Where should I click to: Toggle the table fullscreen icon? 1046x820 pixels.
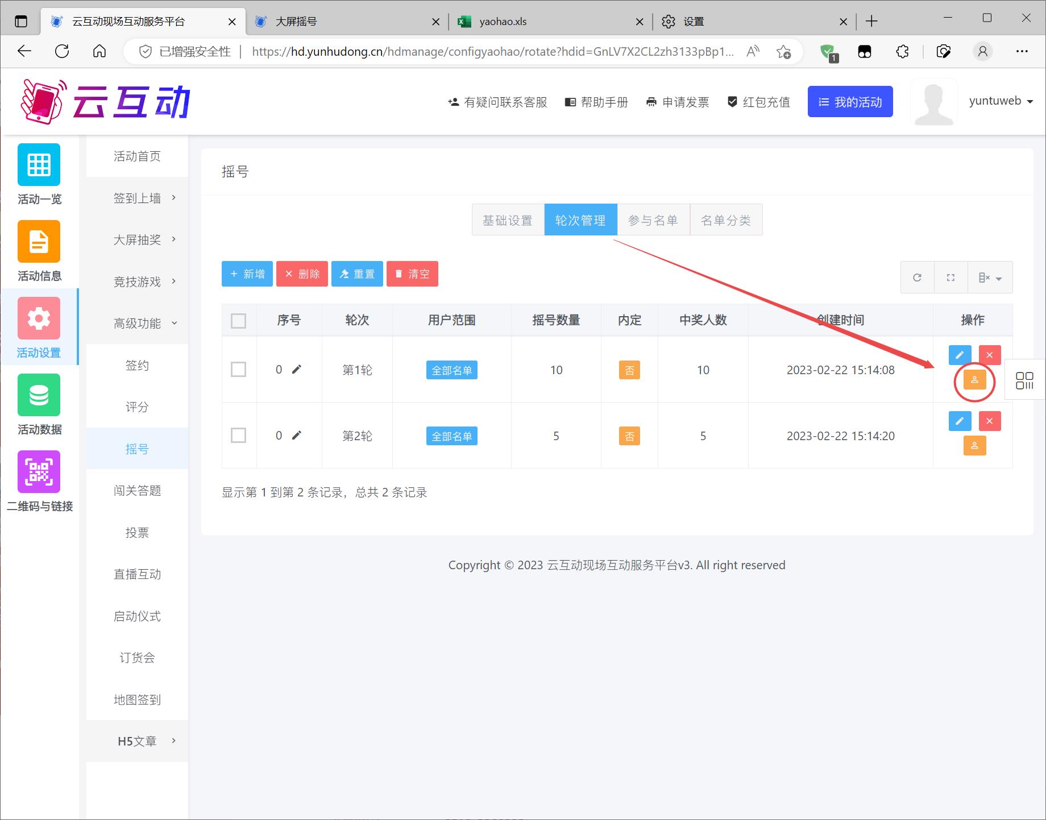pos(950,278)
